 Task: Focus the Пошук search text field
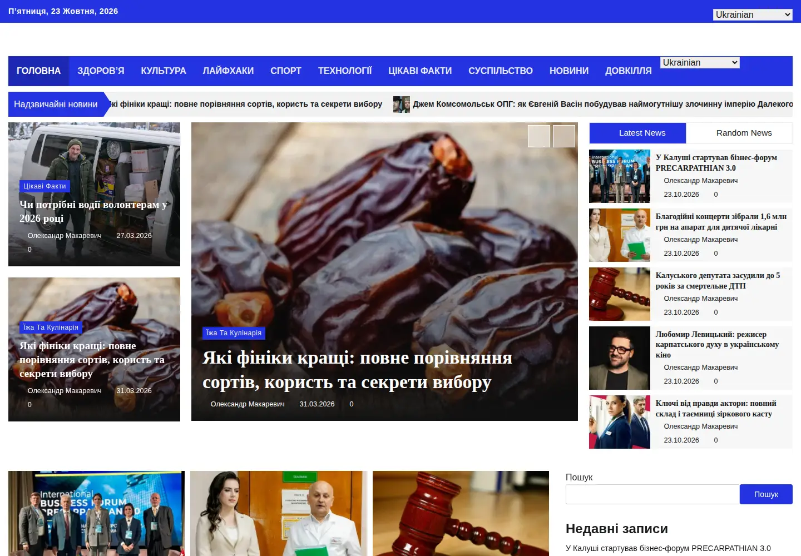(652, 494)
